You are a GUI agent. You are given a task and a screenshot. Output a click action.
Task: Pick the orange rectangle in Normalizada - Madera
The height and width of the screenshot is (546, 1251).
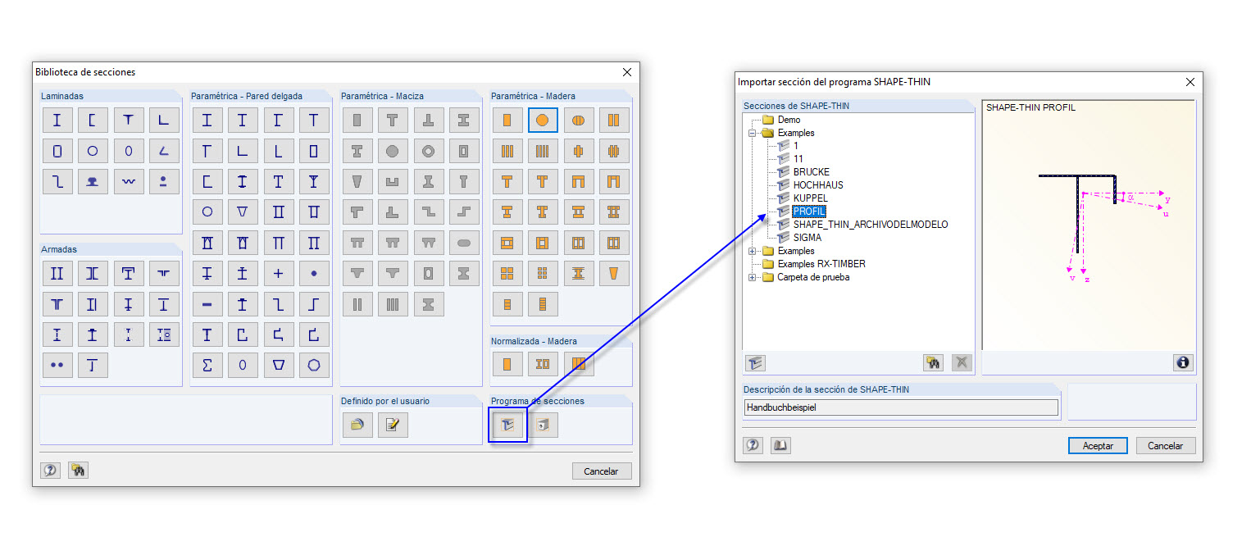point(507,364)
